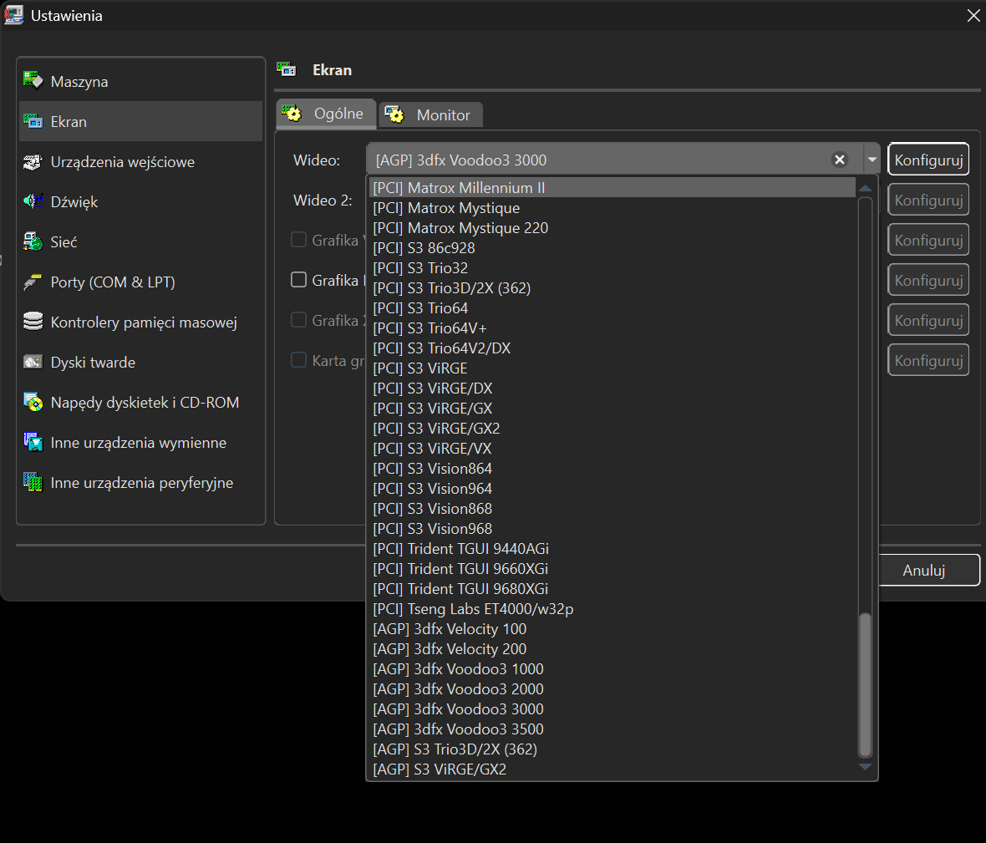Select [PCI] S3 Trio64V2/DX
This screenshot has width=986, height=843.
coord(612,348)
